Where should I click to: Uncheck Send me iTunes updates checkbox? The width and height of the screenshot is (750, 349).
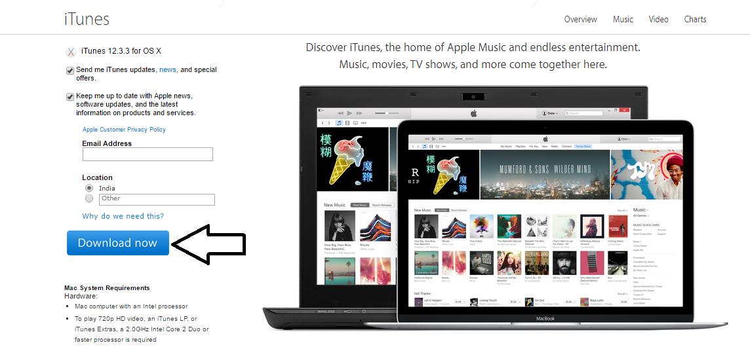click(70, 71)
